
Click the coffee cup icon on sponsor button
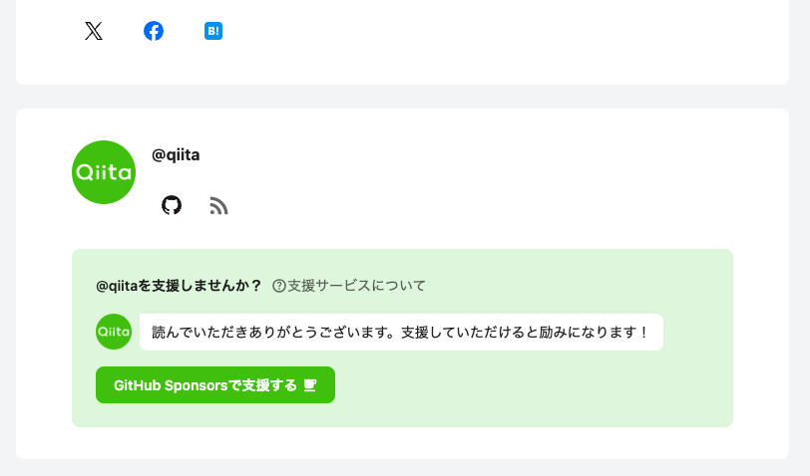click(x=310, y=385)
